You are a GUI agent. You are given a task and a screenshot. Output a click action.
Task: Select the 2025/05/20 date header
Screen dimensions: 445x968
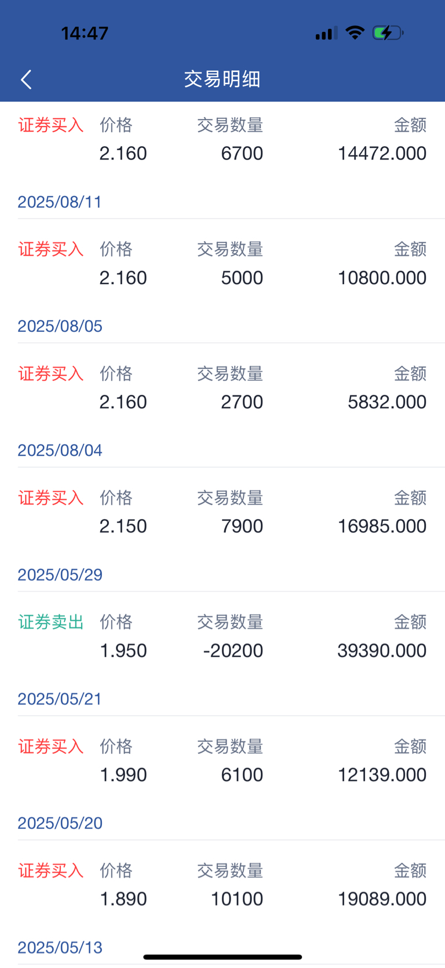pos(60,823)
